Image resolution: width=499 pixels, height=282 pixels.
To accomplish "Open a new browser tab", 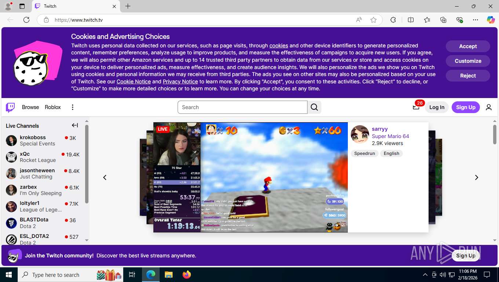I will (x=128, y=6).
